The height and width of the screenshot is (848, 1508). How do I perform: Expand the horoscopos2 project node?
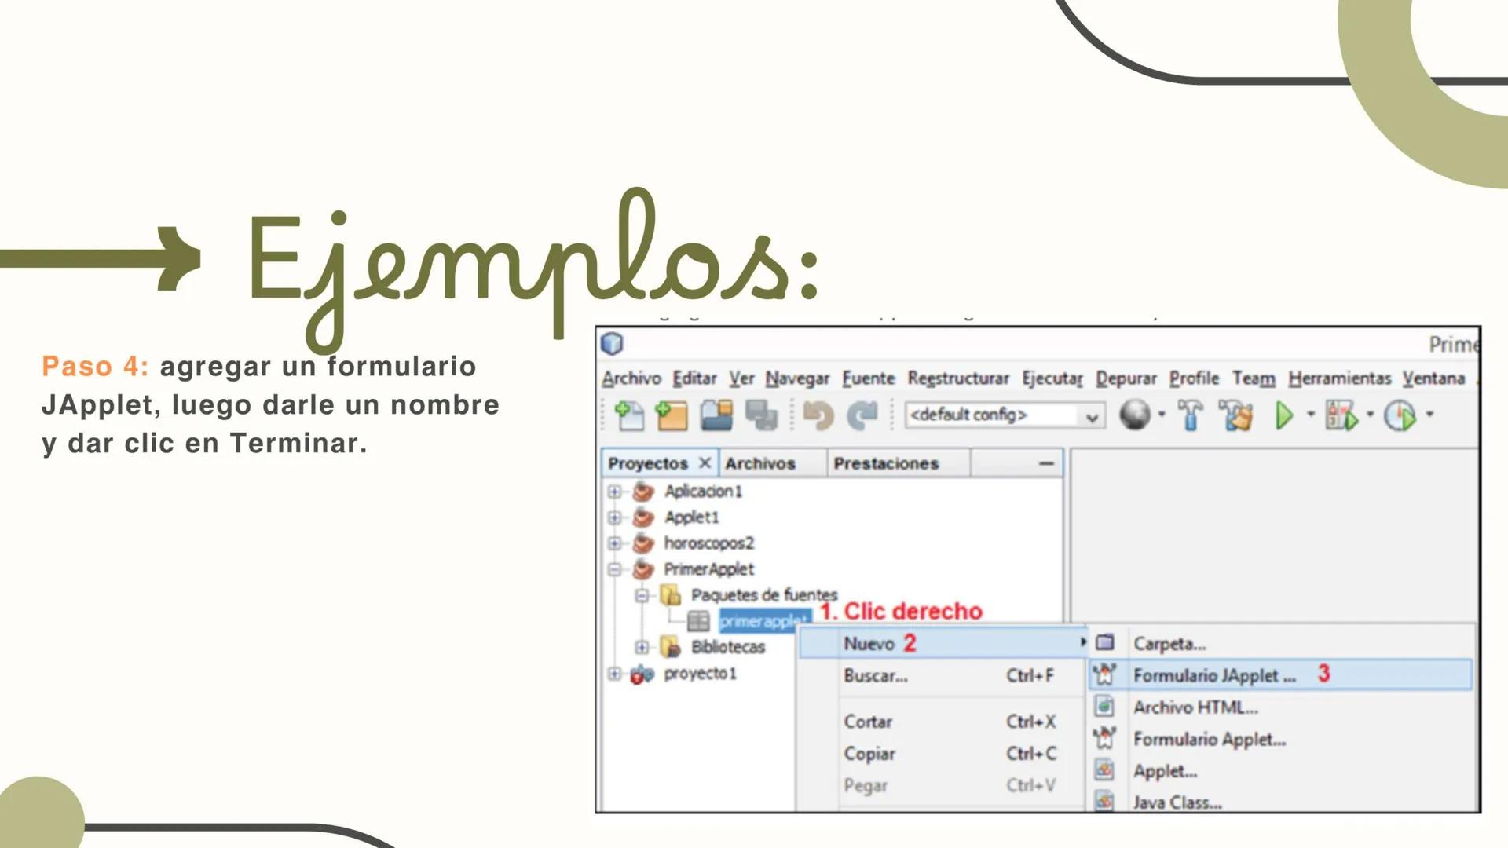click(x=614, y=543)
